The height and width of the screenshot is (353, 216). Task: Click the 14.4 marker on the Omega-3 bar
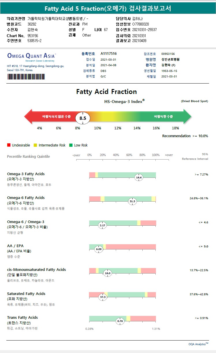pos(139,178)
